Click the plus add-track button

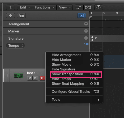10,16
